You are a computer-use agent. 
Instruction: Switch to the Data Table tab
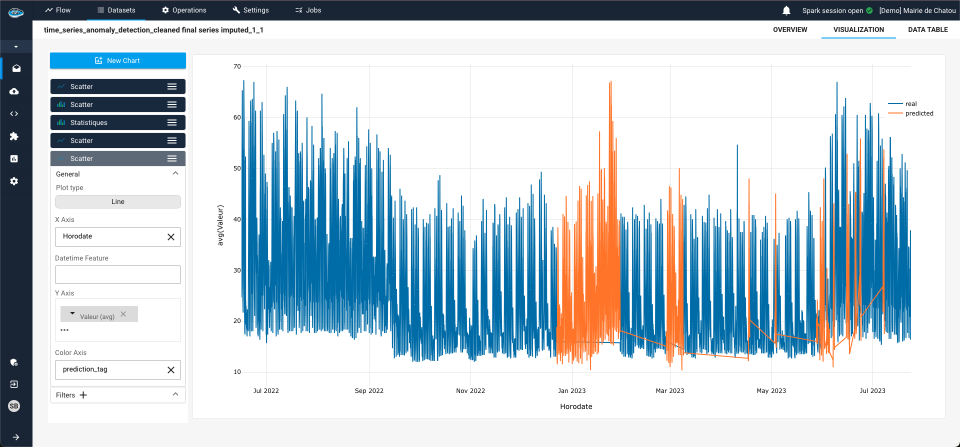(x=927, y=29)
